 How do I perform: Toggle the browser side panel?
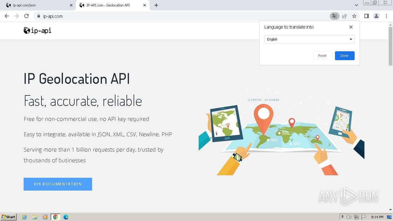(366, 16)
